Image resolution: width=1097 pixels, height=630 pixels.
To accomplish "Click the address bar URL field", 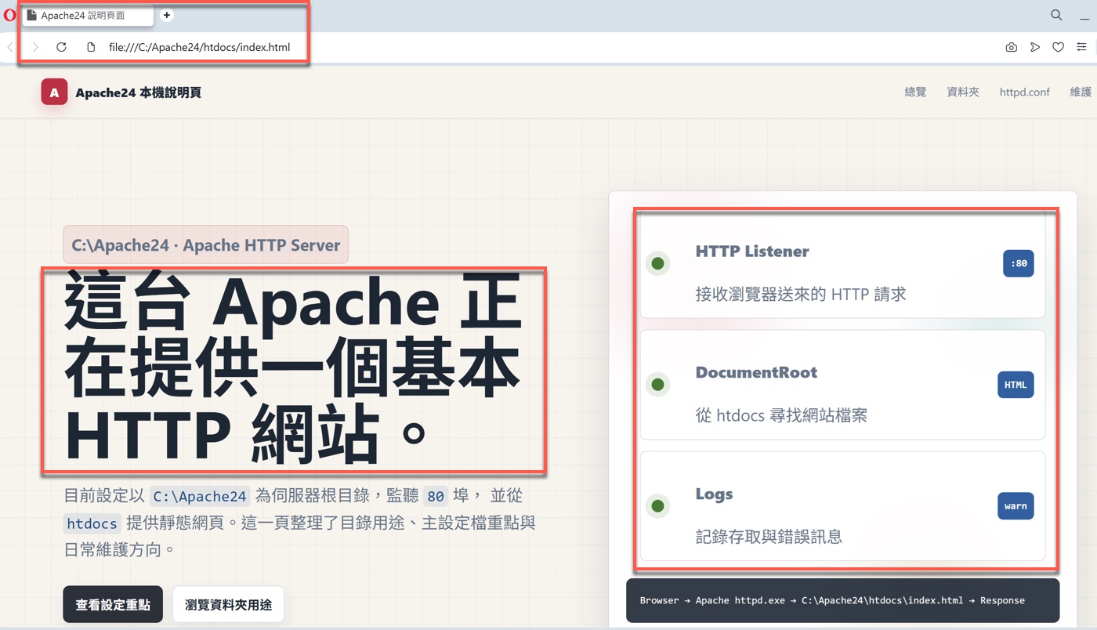I will pos(199,47).
